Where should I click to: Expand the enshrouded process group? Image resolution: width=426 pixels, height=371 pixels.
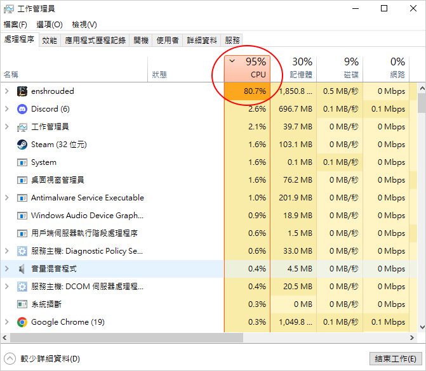click(x=7, y=91)
